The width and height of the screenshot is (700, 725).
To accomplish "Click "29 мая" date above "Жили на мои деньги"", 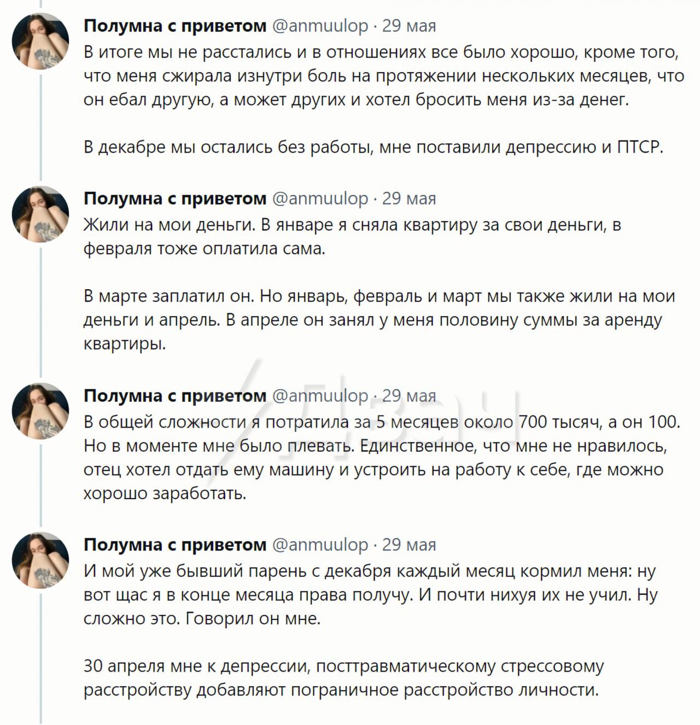I will click(409, 198).
